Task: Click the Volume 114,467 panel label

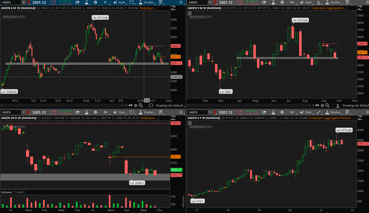Action: tap(13, 192)
